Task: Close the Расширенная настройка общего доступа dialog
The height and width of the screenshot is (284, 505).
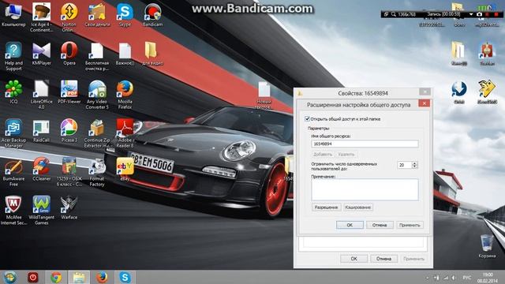Action: point(425,103)
